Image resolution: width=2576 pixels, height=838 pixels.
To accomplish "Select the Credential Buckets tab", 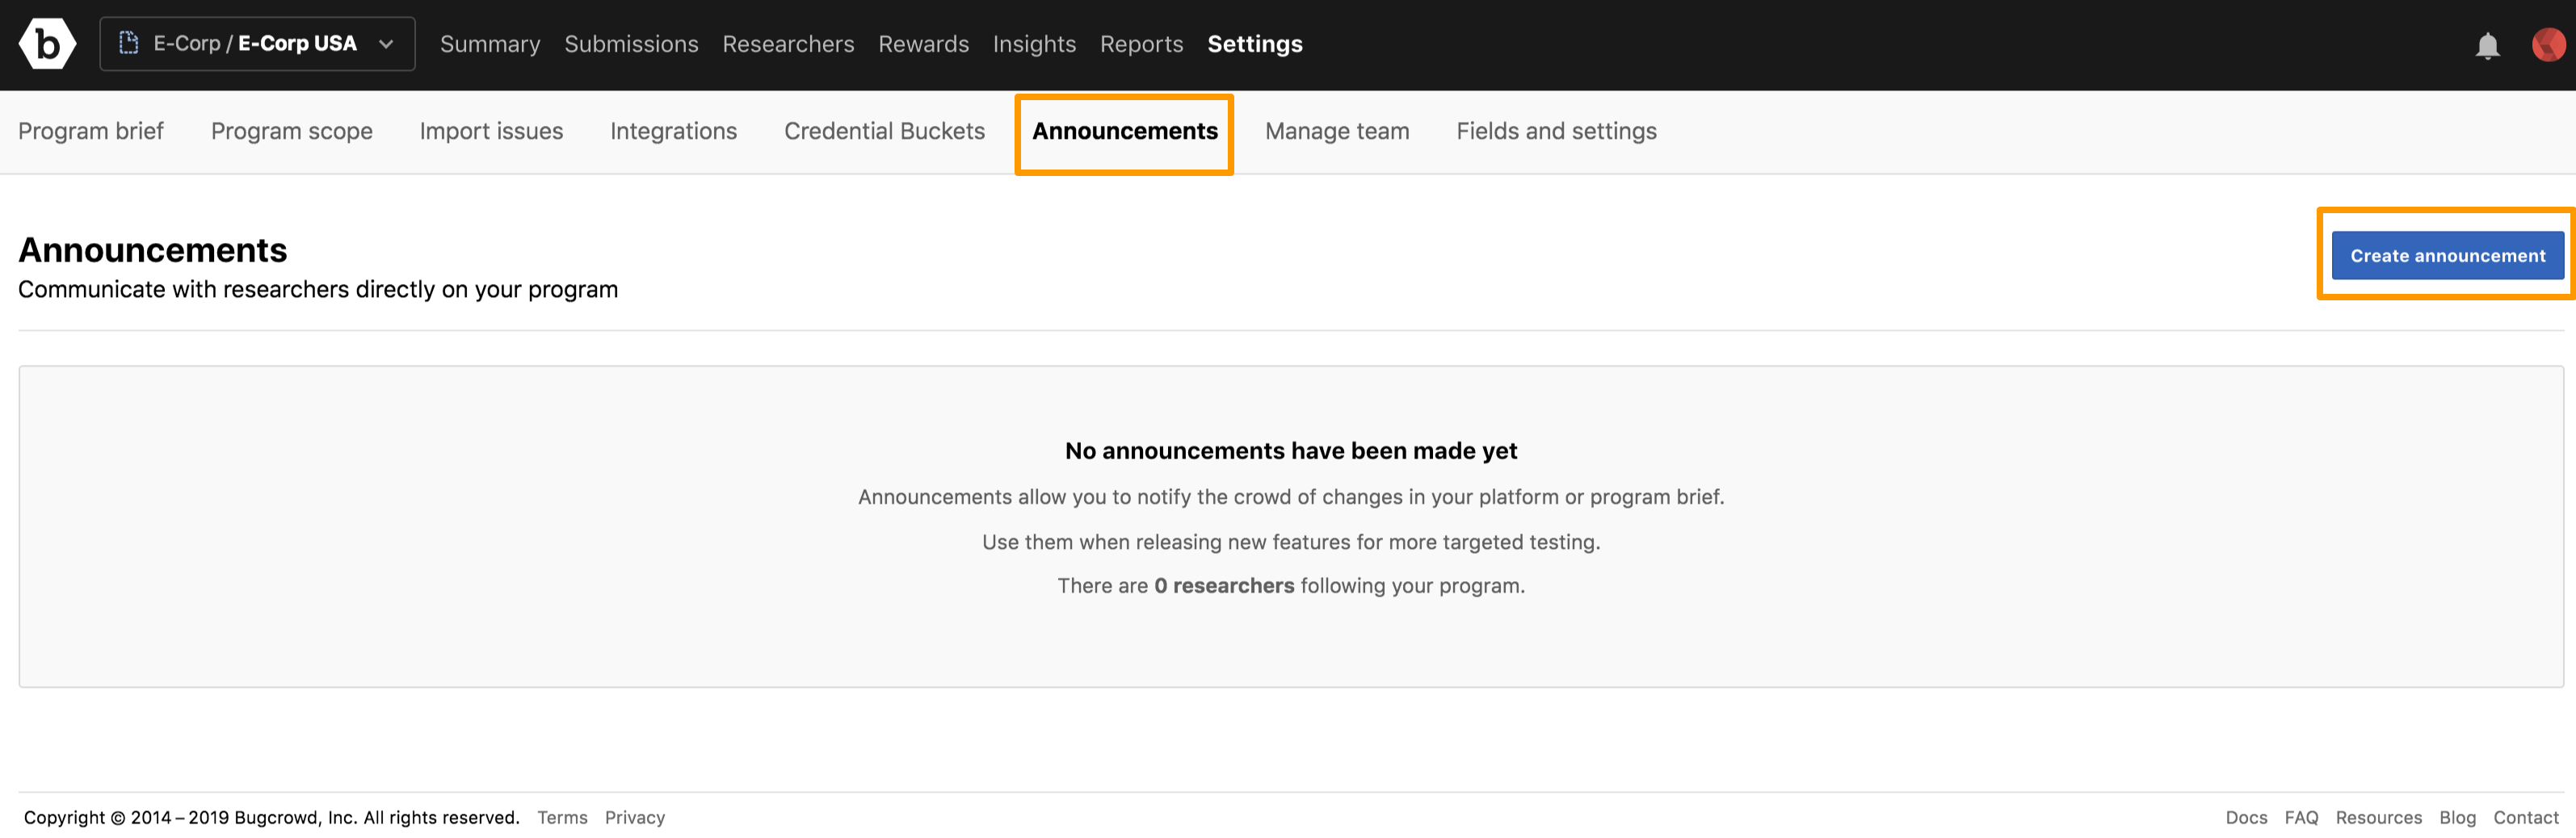I will pyautogui.click(x=884, y=131).
